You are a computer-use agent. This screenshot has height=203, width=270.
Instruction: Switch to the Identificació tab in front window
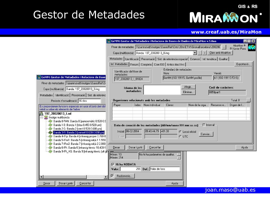coord(132,59)
